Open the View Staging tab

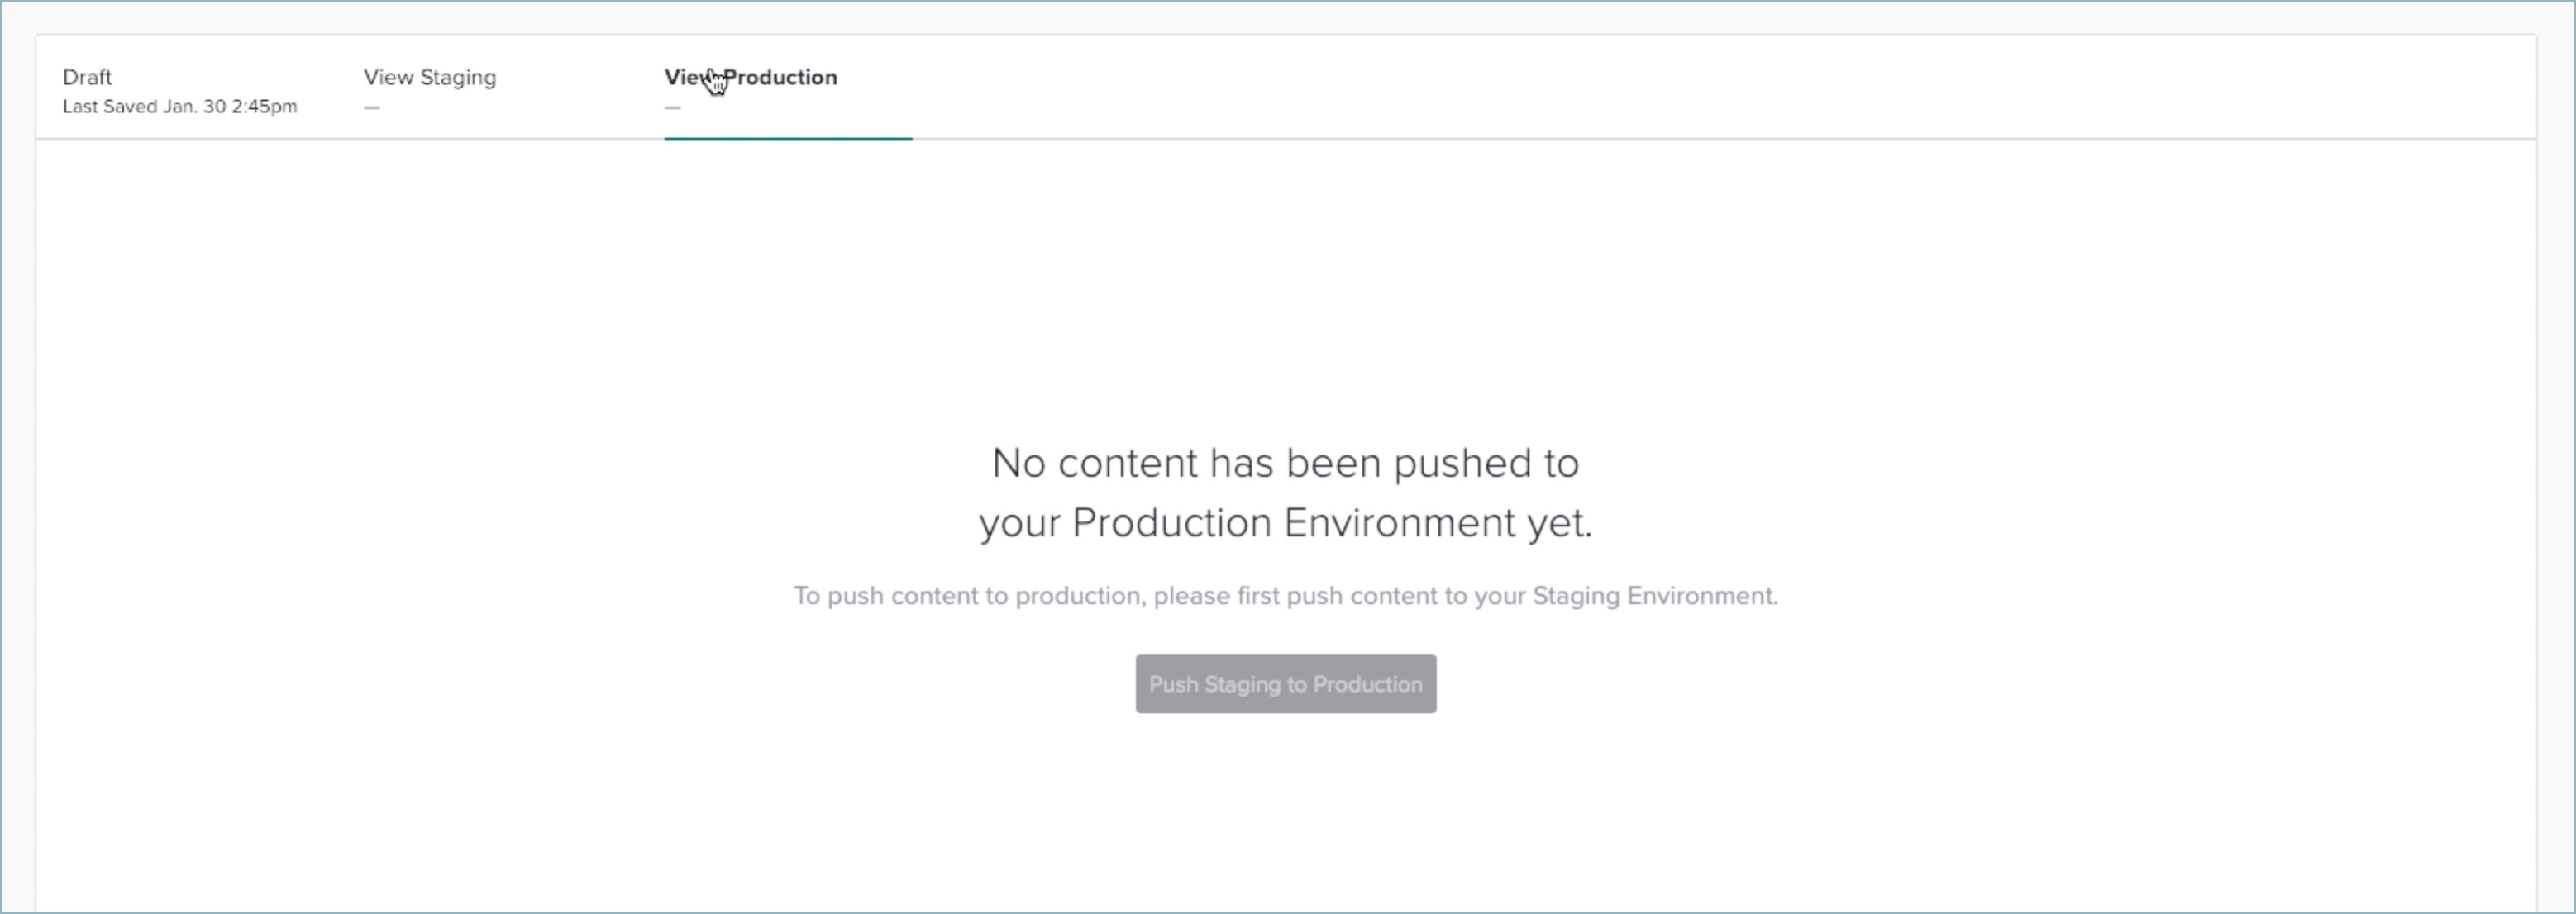(x=429, y=78)
